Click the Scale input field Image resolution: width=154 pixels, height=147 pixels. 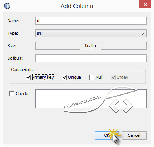coord(124,46)
